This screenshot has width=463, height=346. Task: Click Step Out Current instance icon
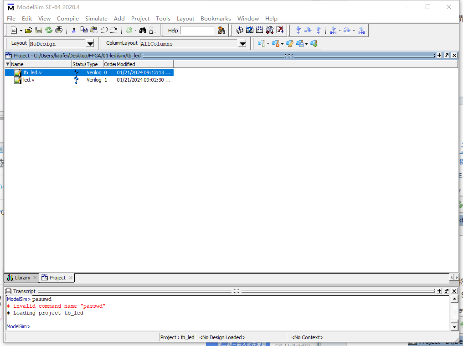[361, 30]
